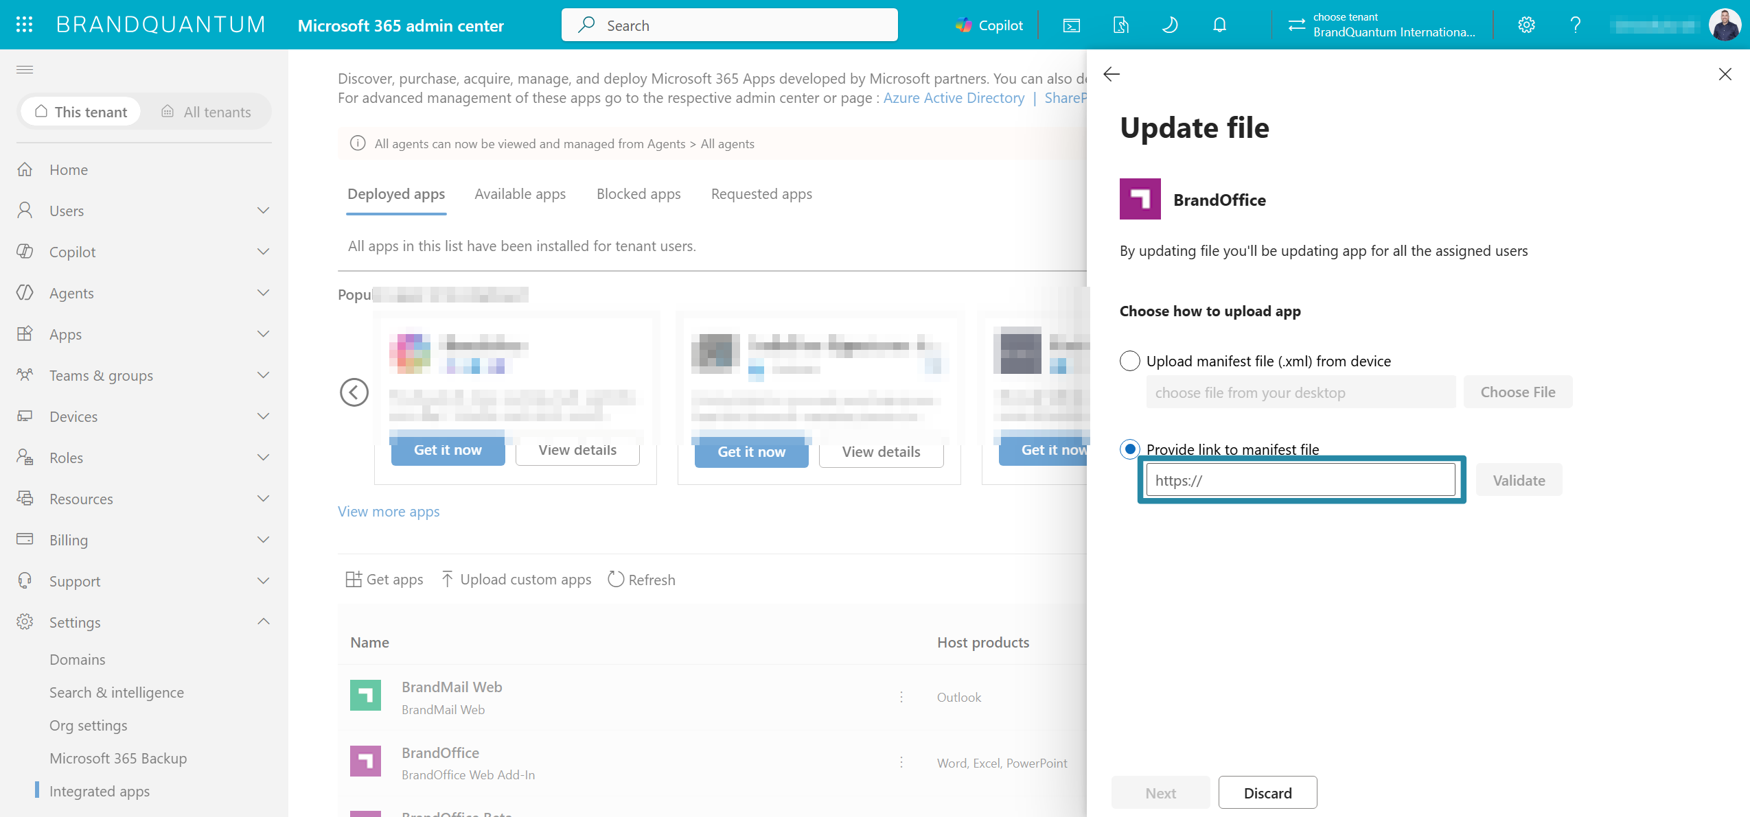Click the user profile avatar
1750x817 pixels.
click(1725, 25)
